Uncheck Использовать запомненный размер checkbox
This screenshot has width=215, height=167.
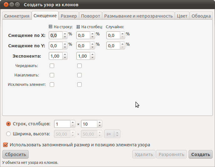pos(5,145)
